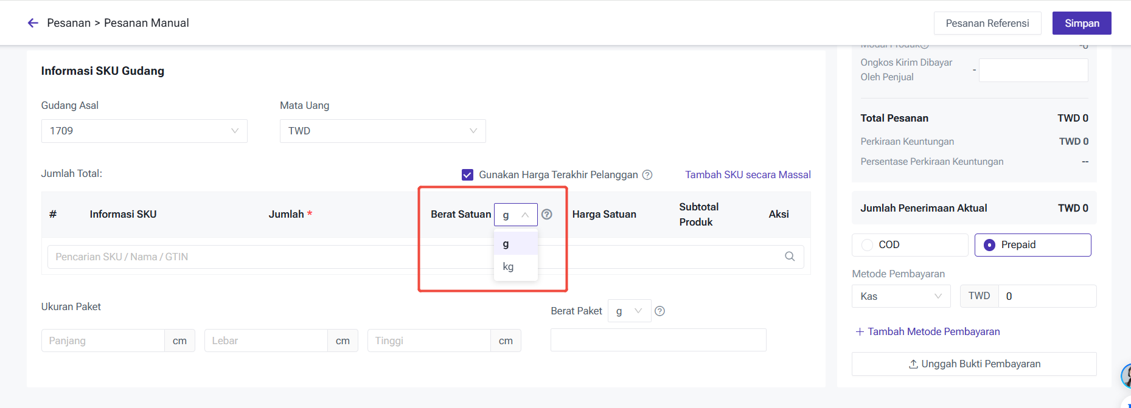Click help icon next to Berat Paket
Image resolution: width=1131 pixels, height=408 pixels.
659,311
